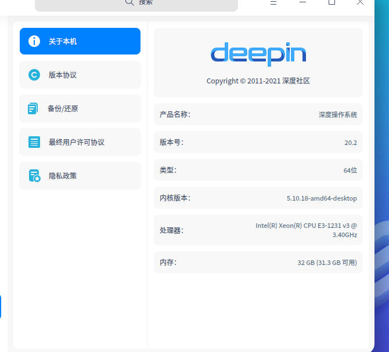This screenshot has width=389, height=352.
Task: Maximize the settings window
Action: coord(332,2)
